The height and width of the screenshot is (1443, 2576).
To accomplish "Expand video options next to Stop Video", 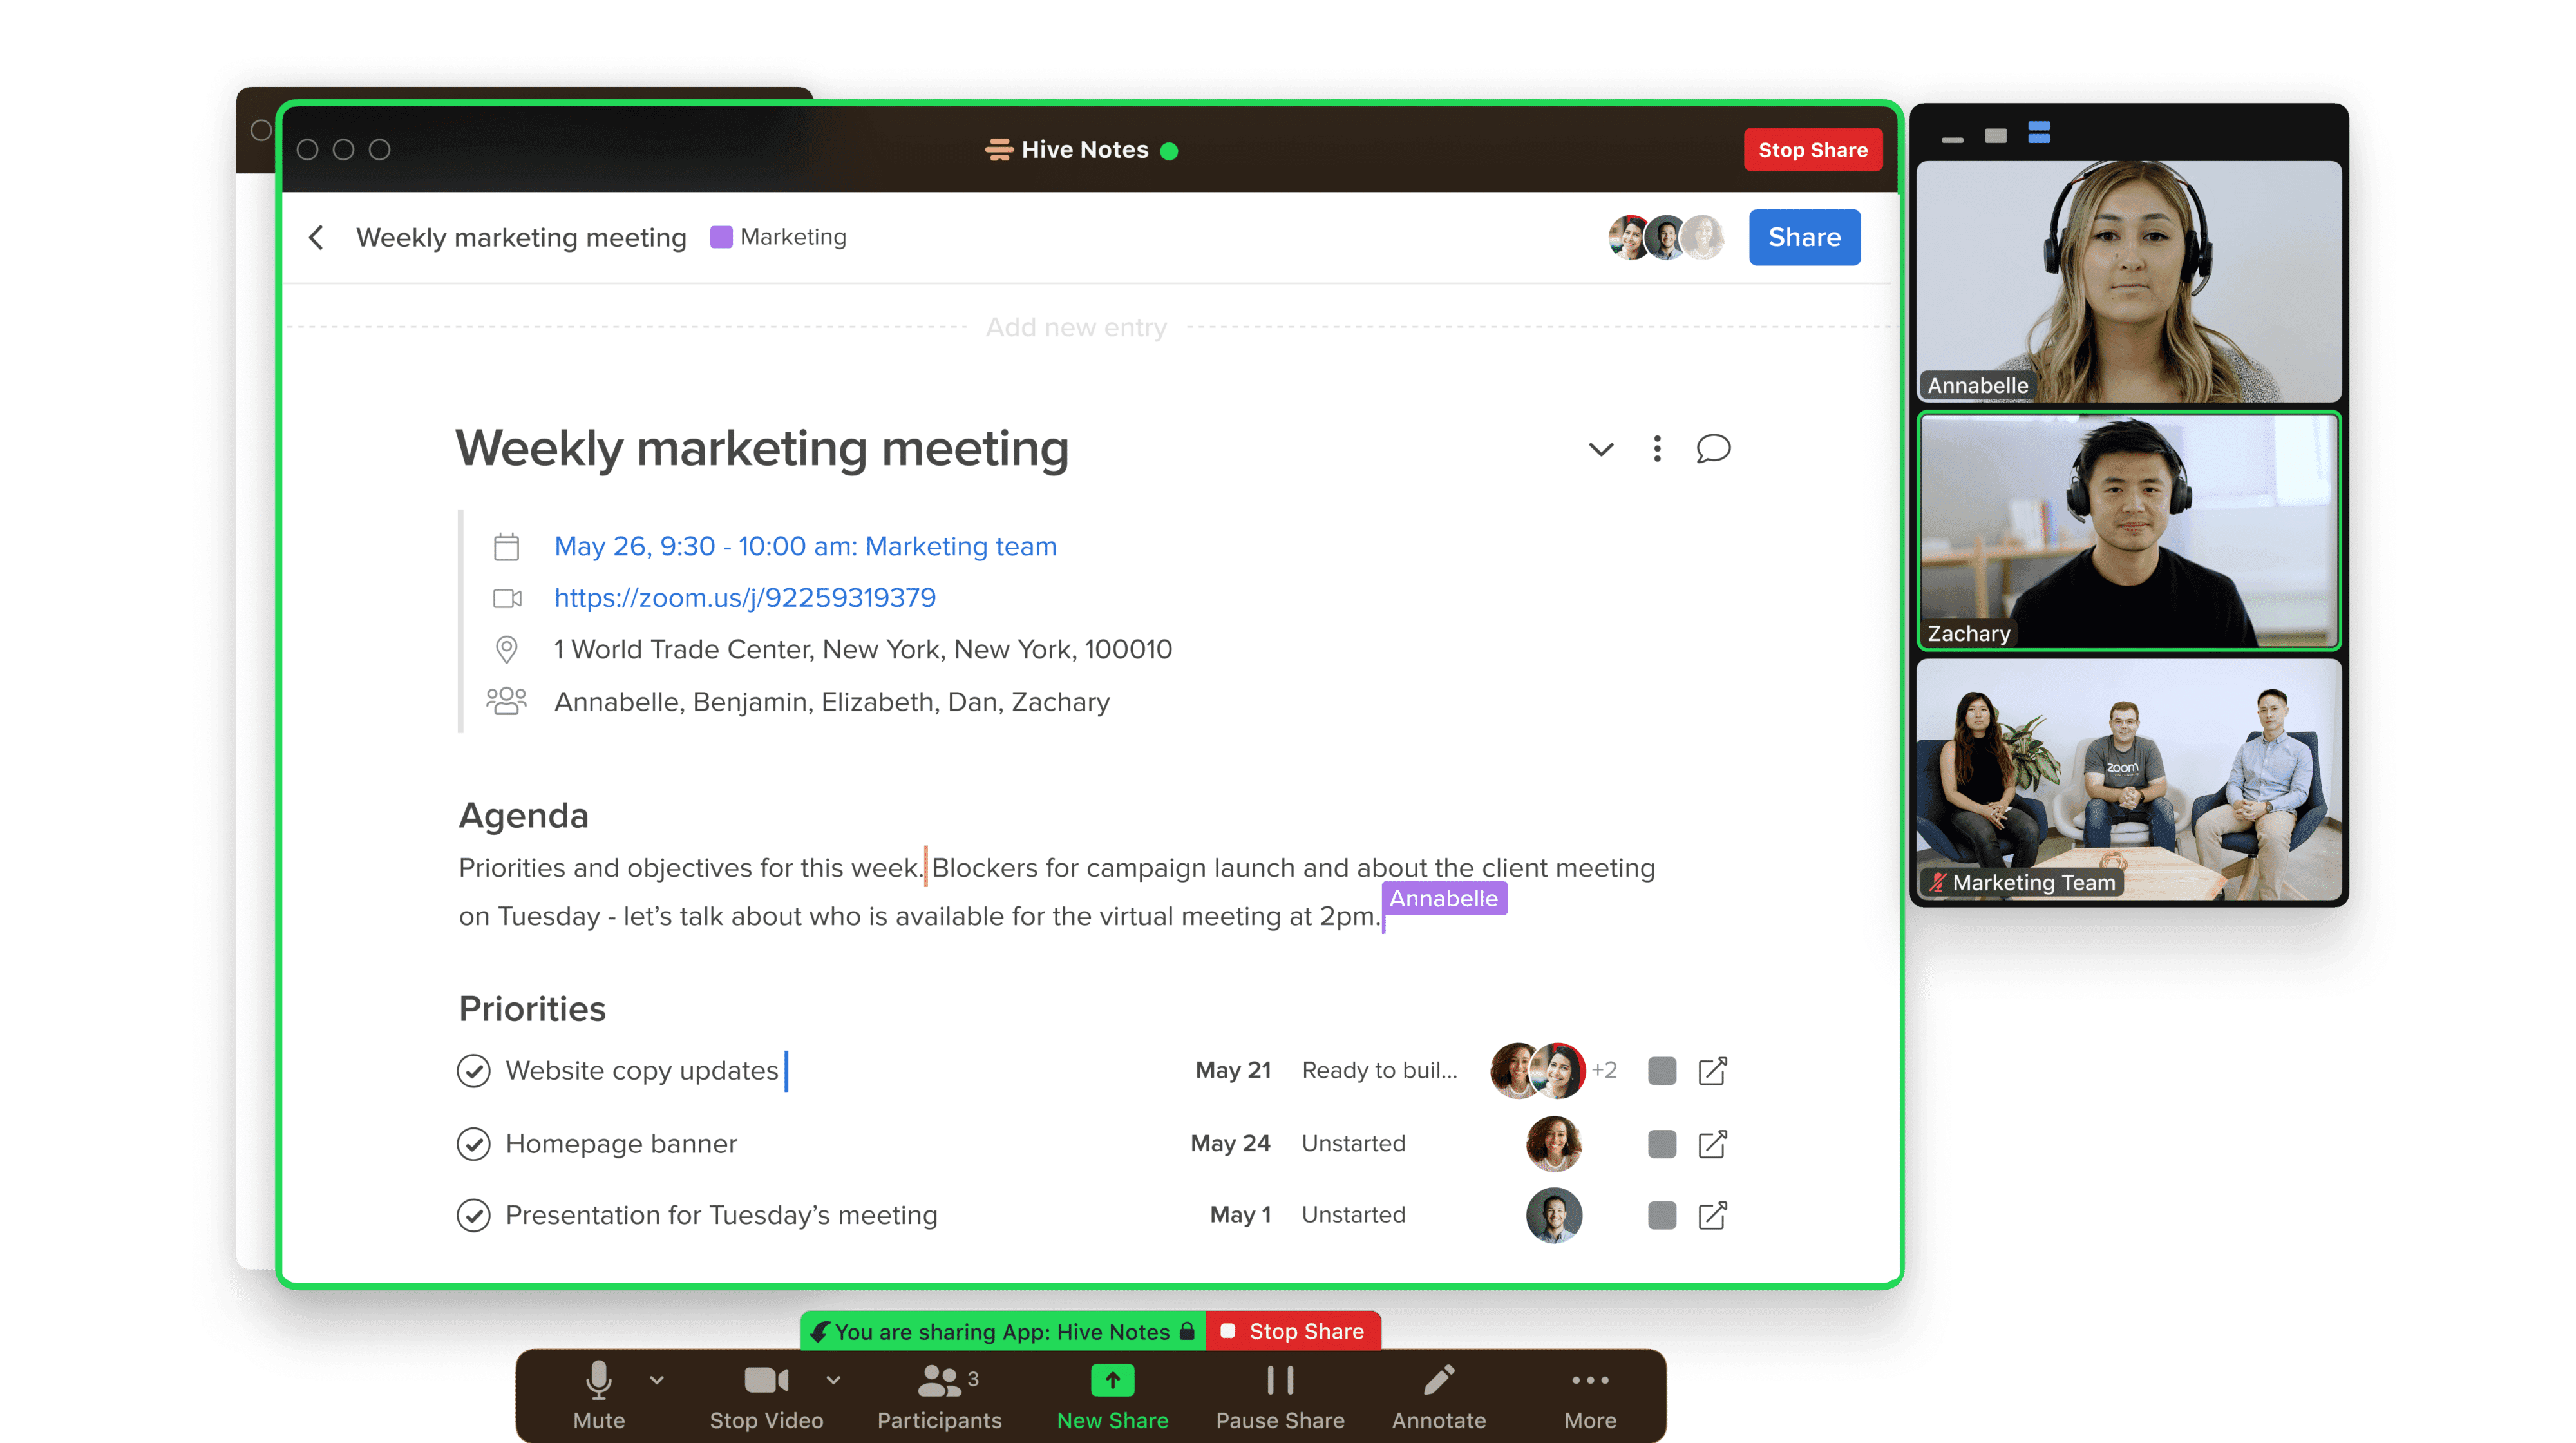I will (833, 1380).
